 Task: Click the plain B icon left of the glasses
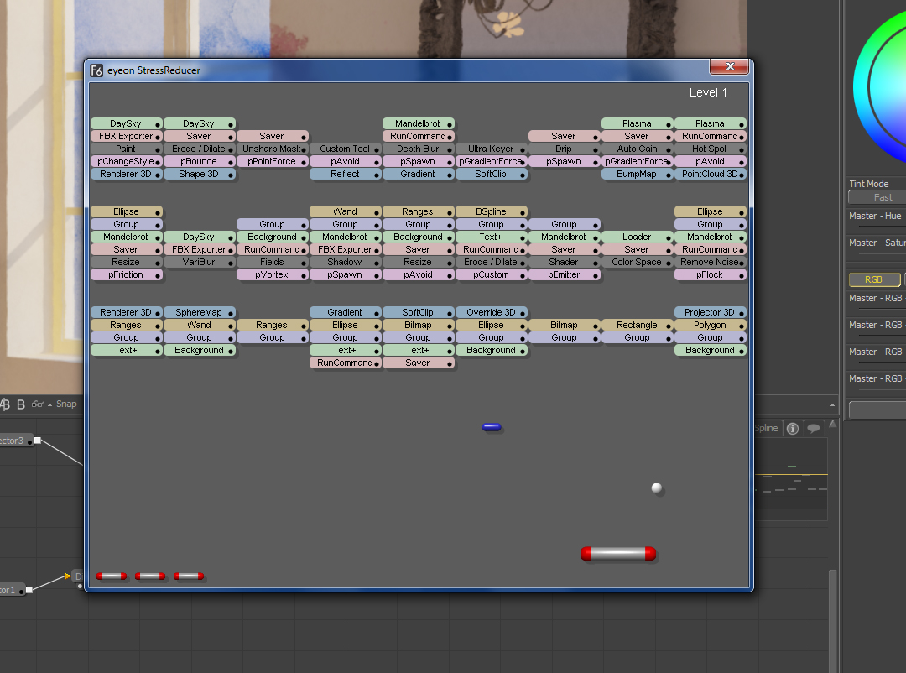[21, 404]
